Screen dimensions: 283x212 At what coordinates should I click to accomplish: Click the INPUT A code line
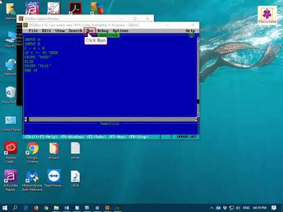click(x=32, y=39)
